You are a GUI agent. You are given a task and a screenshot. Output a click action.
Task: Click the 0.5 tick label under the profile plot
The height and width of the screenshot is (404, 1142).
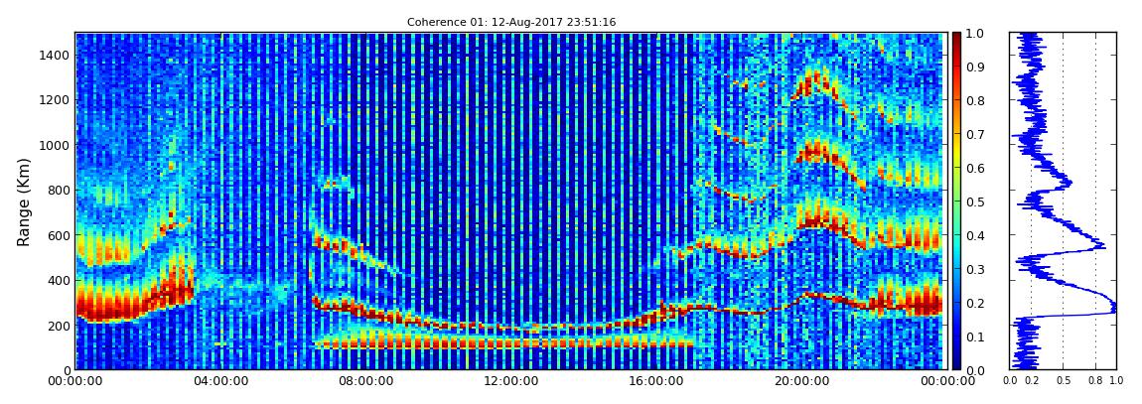(x=1064, y=381)
